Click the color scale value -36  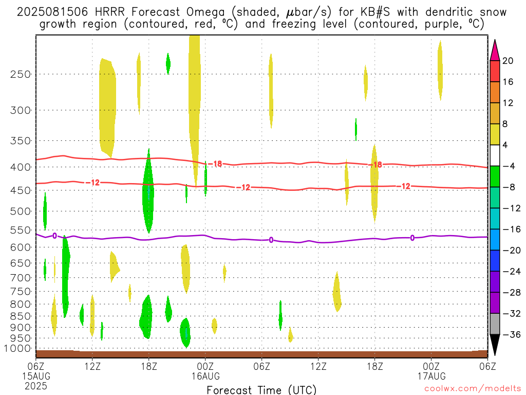coord(512,334)
